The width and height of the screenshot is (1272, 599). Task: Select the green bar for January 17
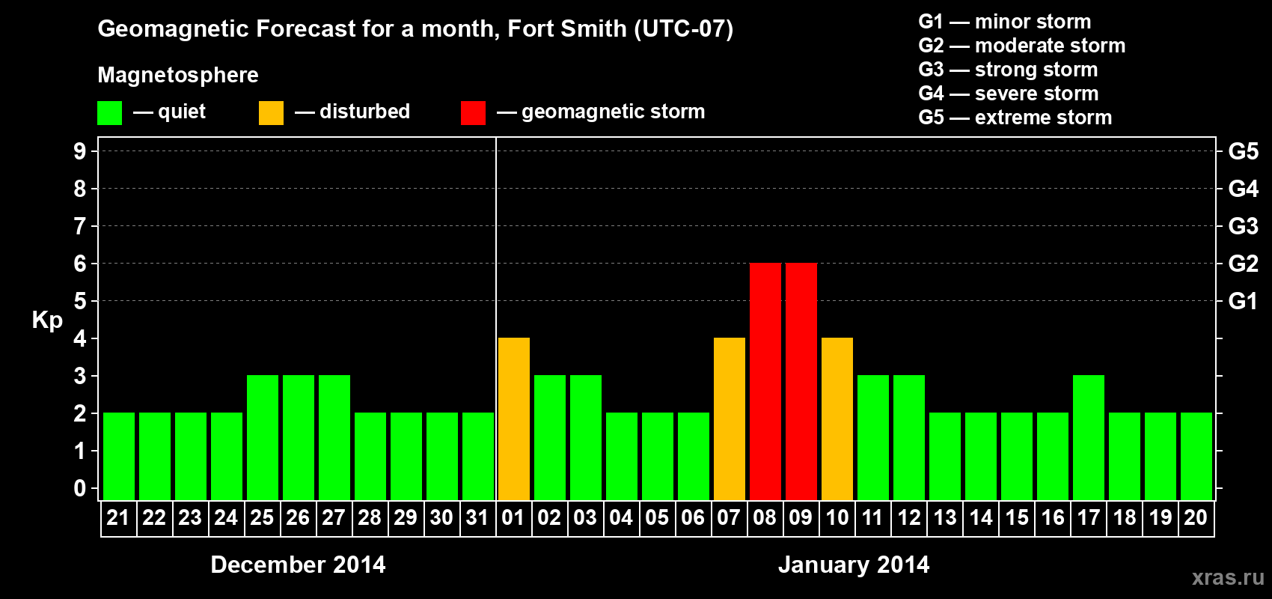coord(1088,438)
